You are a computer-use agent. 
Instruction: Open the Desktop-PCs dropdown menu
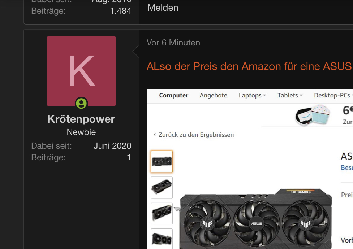coord(333,95)
